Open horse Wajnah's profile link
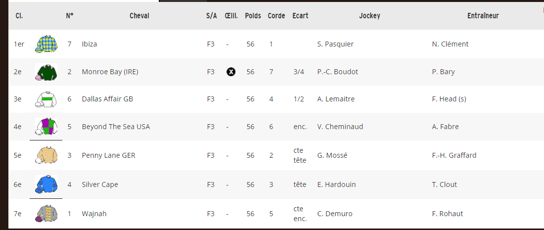Image resolution: width=544 pixels, height=230 pixels. coord(94,214)
